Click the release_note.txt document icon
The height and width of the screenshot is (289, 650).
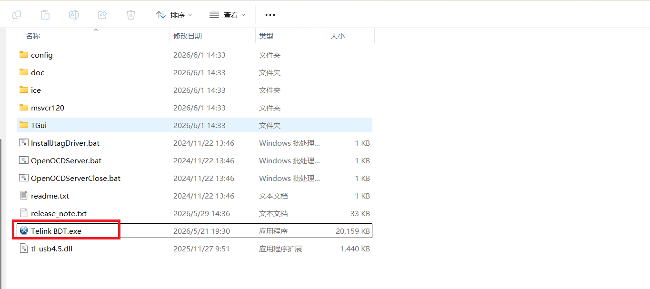(x=24, y=213)
